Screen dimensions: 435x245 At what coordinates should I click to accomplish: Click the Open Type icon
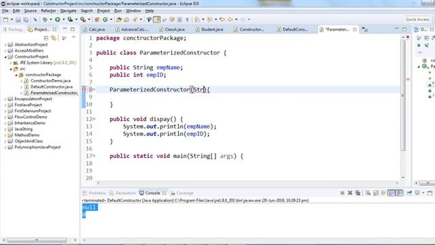(x=119, y=20)
